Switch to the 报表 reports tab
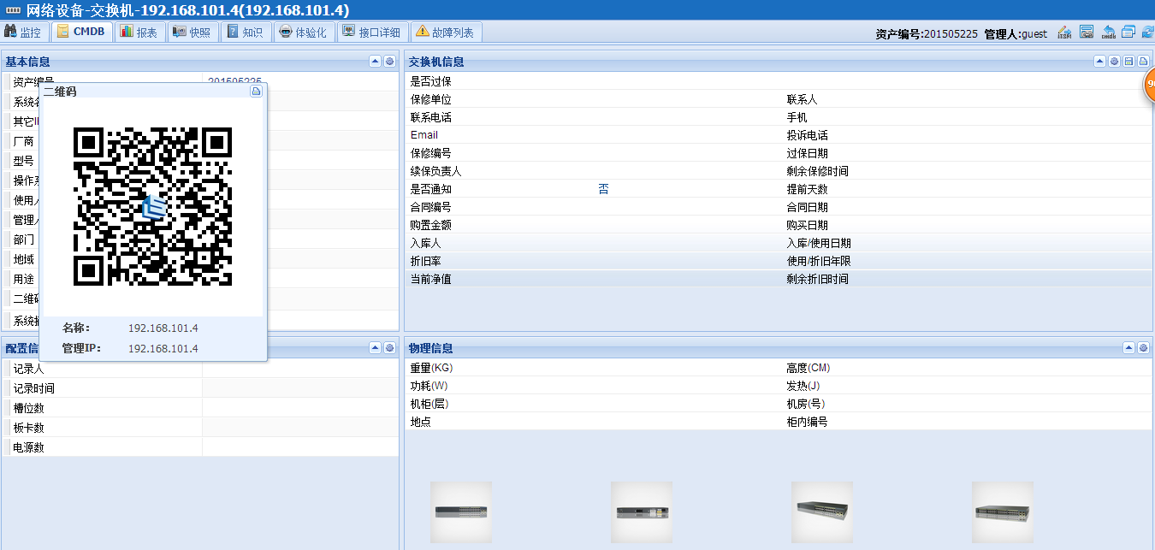Screen dimensions: 1155x550 click(x=139, y=32)
